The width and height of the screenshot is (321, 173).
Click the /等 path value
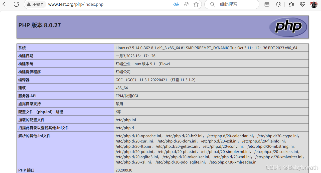pyautogui.click(x=118, y=112)
